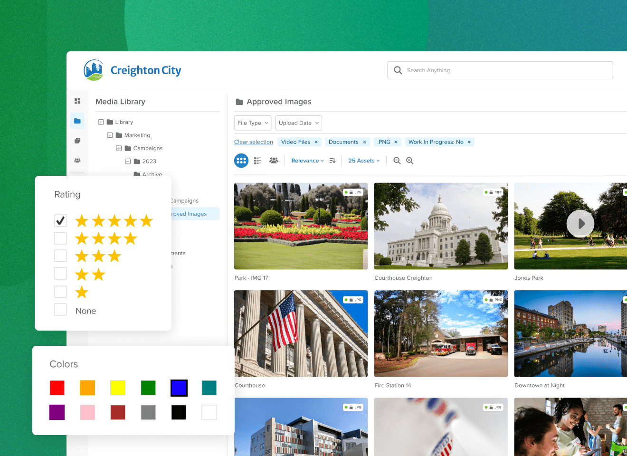627x456 pixels.
Task: Deselect the blue color swatch
Action: coord(179,388)
